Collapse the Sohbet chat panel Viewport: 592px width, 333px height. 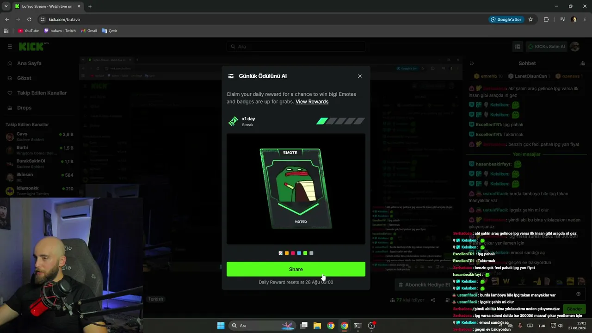472,63
